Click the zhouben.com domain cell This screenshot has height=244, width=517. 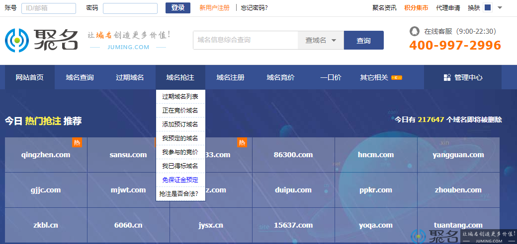pos(458,190)
